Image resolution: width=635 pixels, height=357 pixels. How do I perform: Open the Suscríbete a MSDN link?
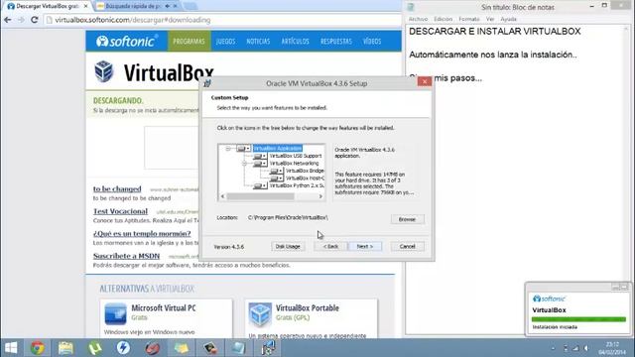[x=126, y=256]
